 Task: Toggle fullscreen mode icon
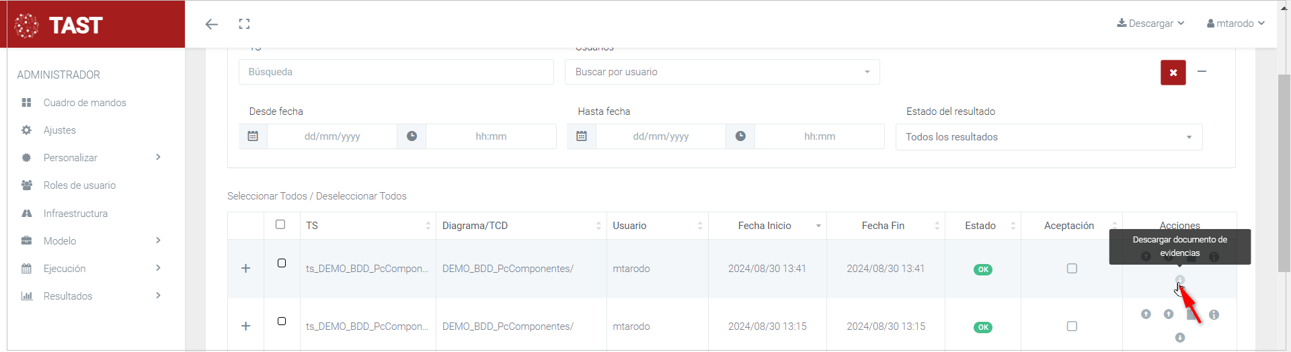click(244, 24)
